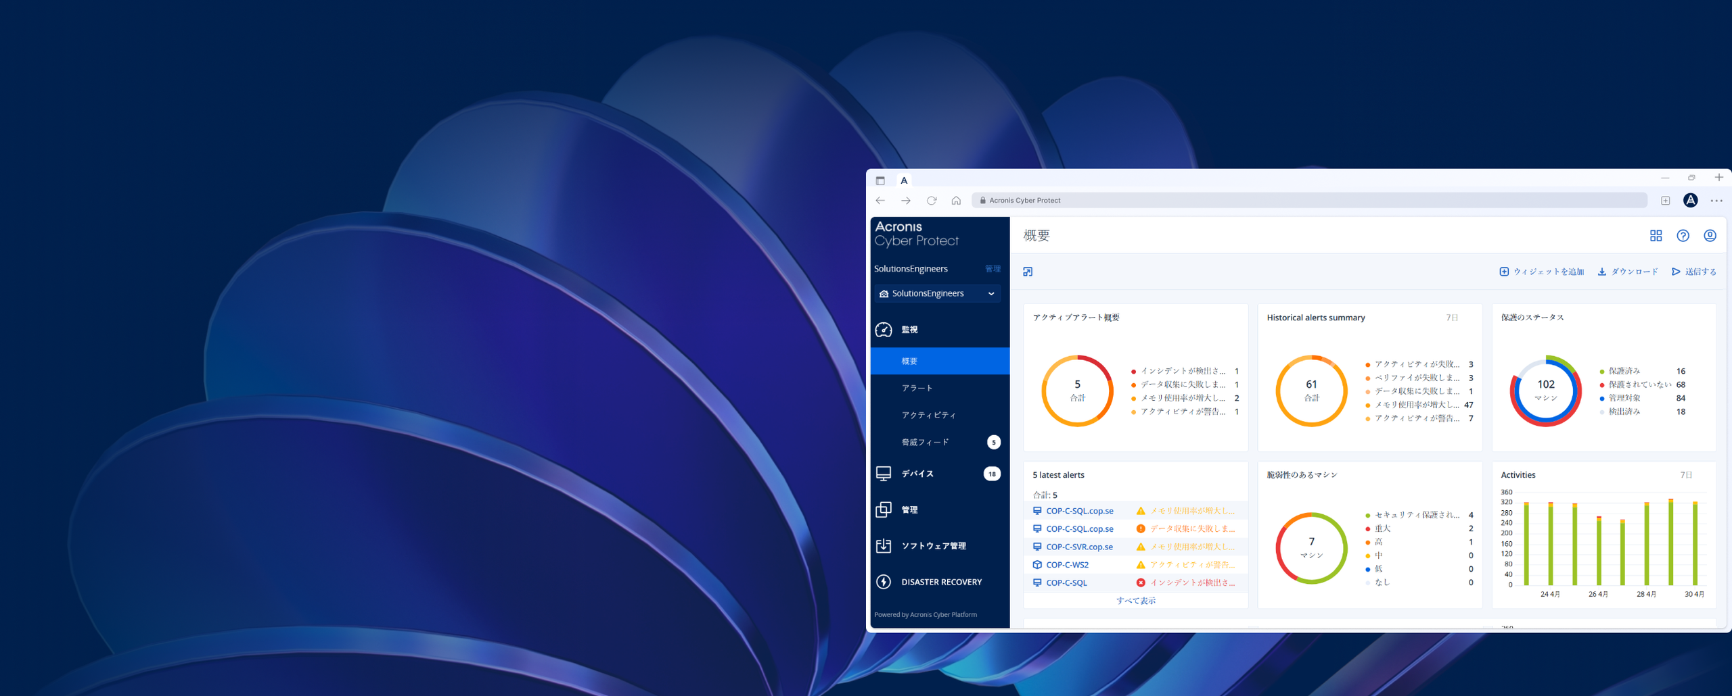Click セキュリティ保護され... legend row showing 4
This screenshot has width=1732, height=696.
[x=1419, y=515]
